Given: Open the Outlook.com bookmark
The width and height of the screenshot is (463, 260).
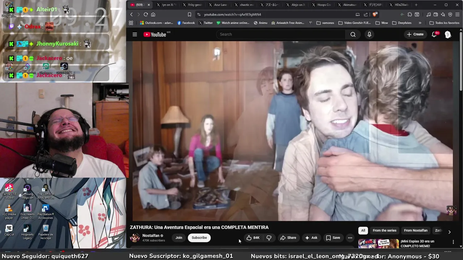Looking at the screenshot, I should [x=156, y=23].
